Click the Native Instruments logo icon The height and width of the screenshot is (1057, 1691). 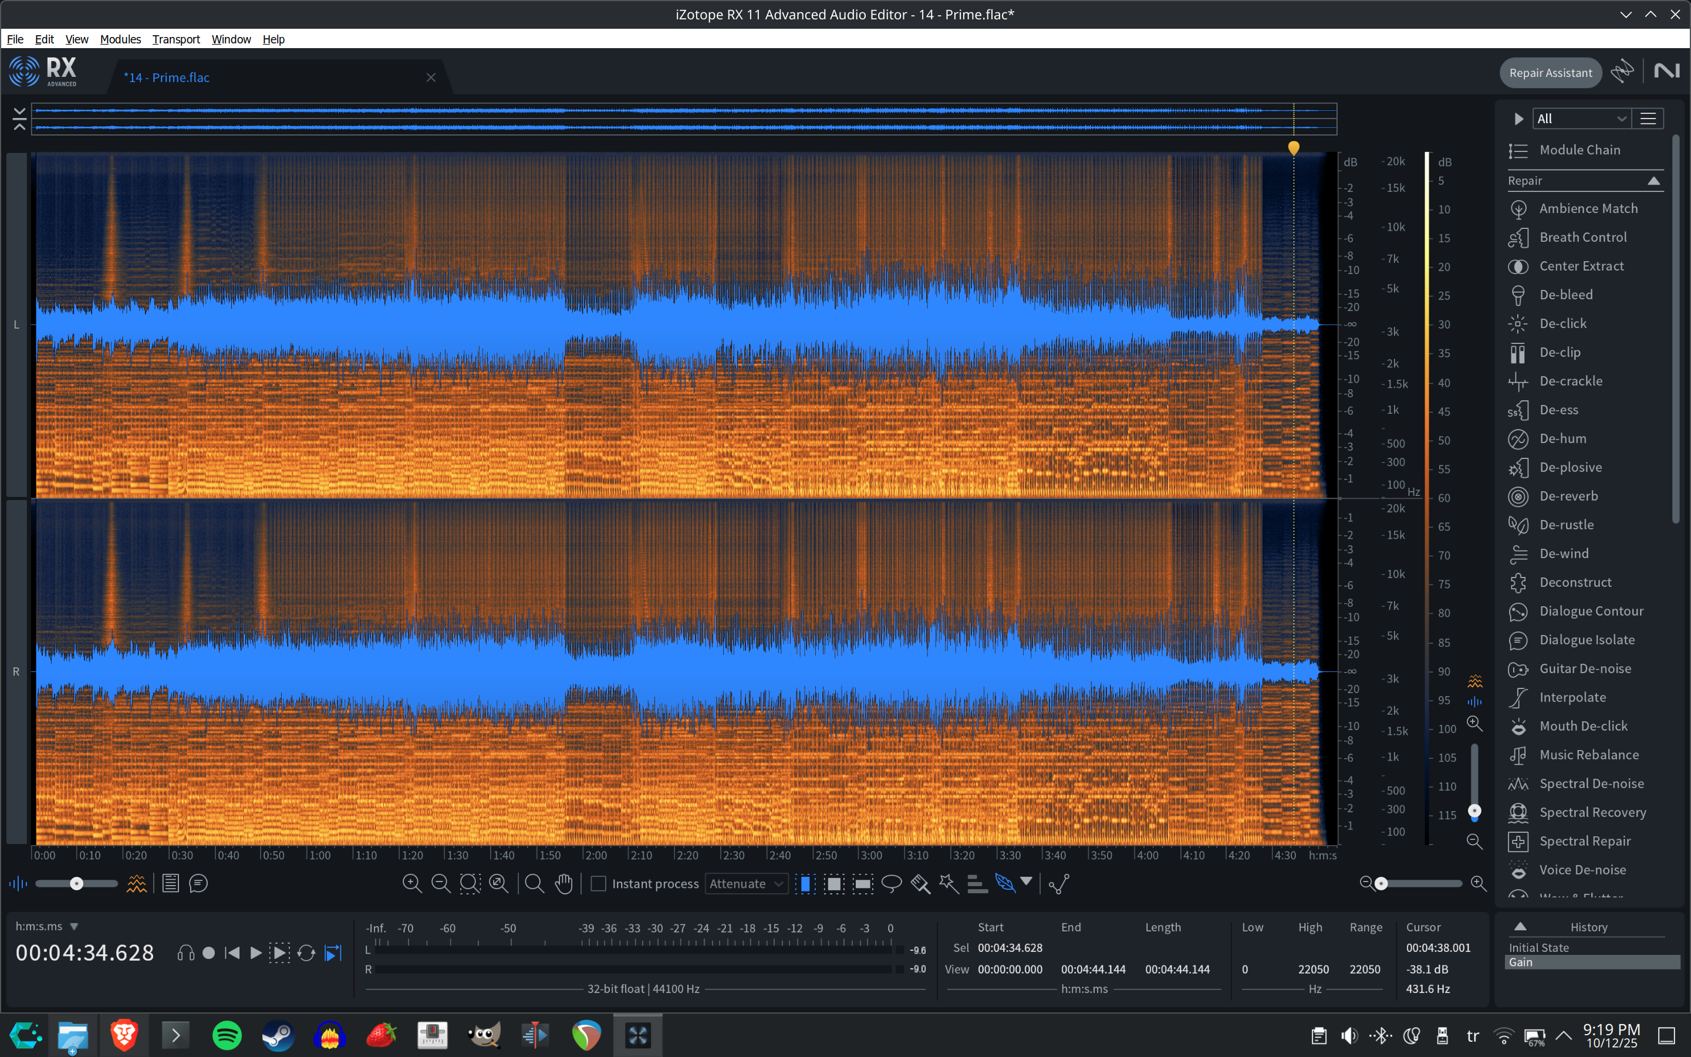[x=1666, y=71]
